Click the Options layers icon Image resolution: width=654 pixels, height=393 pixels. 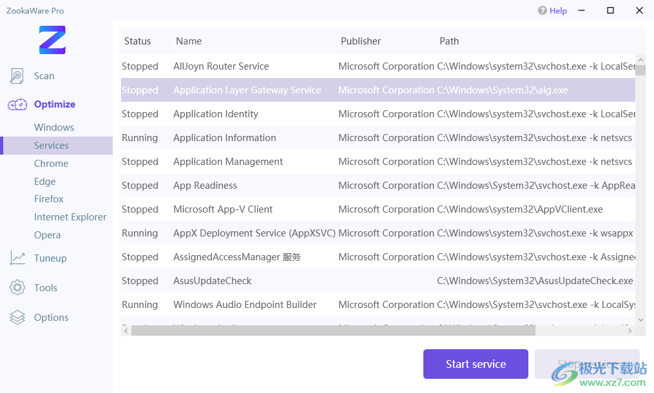pyautogui.click(x=17, y=318)
